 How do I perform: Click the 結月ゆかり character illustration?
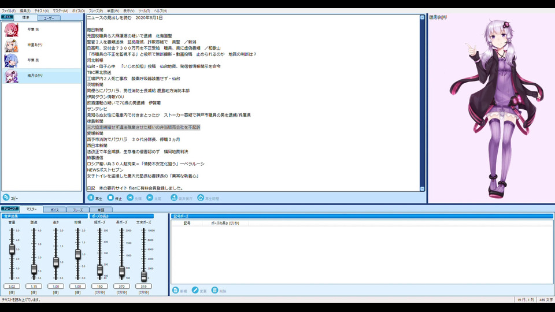pyautogui.click(x=495, y=108)
